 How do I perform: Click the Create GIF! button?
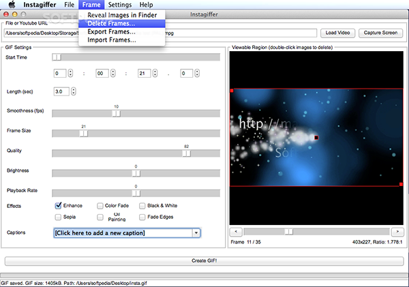(204, 260)
